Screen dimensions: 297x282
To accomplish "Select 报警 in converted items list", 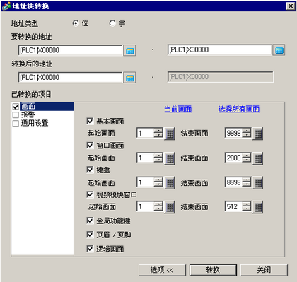I will pyautogui.click(x=28, y=114).
